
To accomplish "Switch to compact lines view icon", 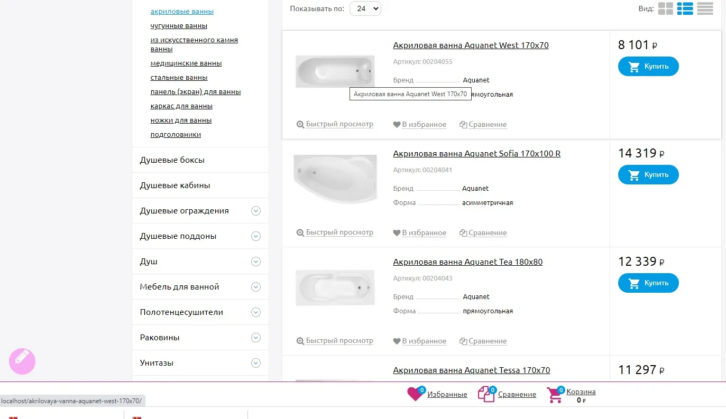I will pyautogui.click(x=705, y=8).
